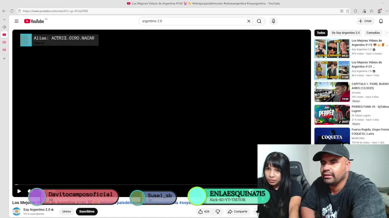Open the media control music icon
The image size is (389, 218).
click(x=364, y=11)
